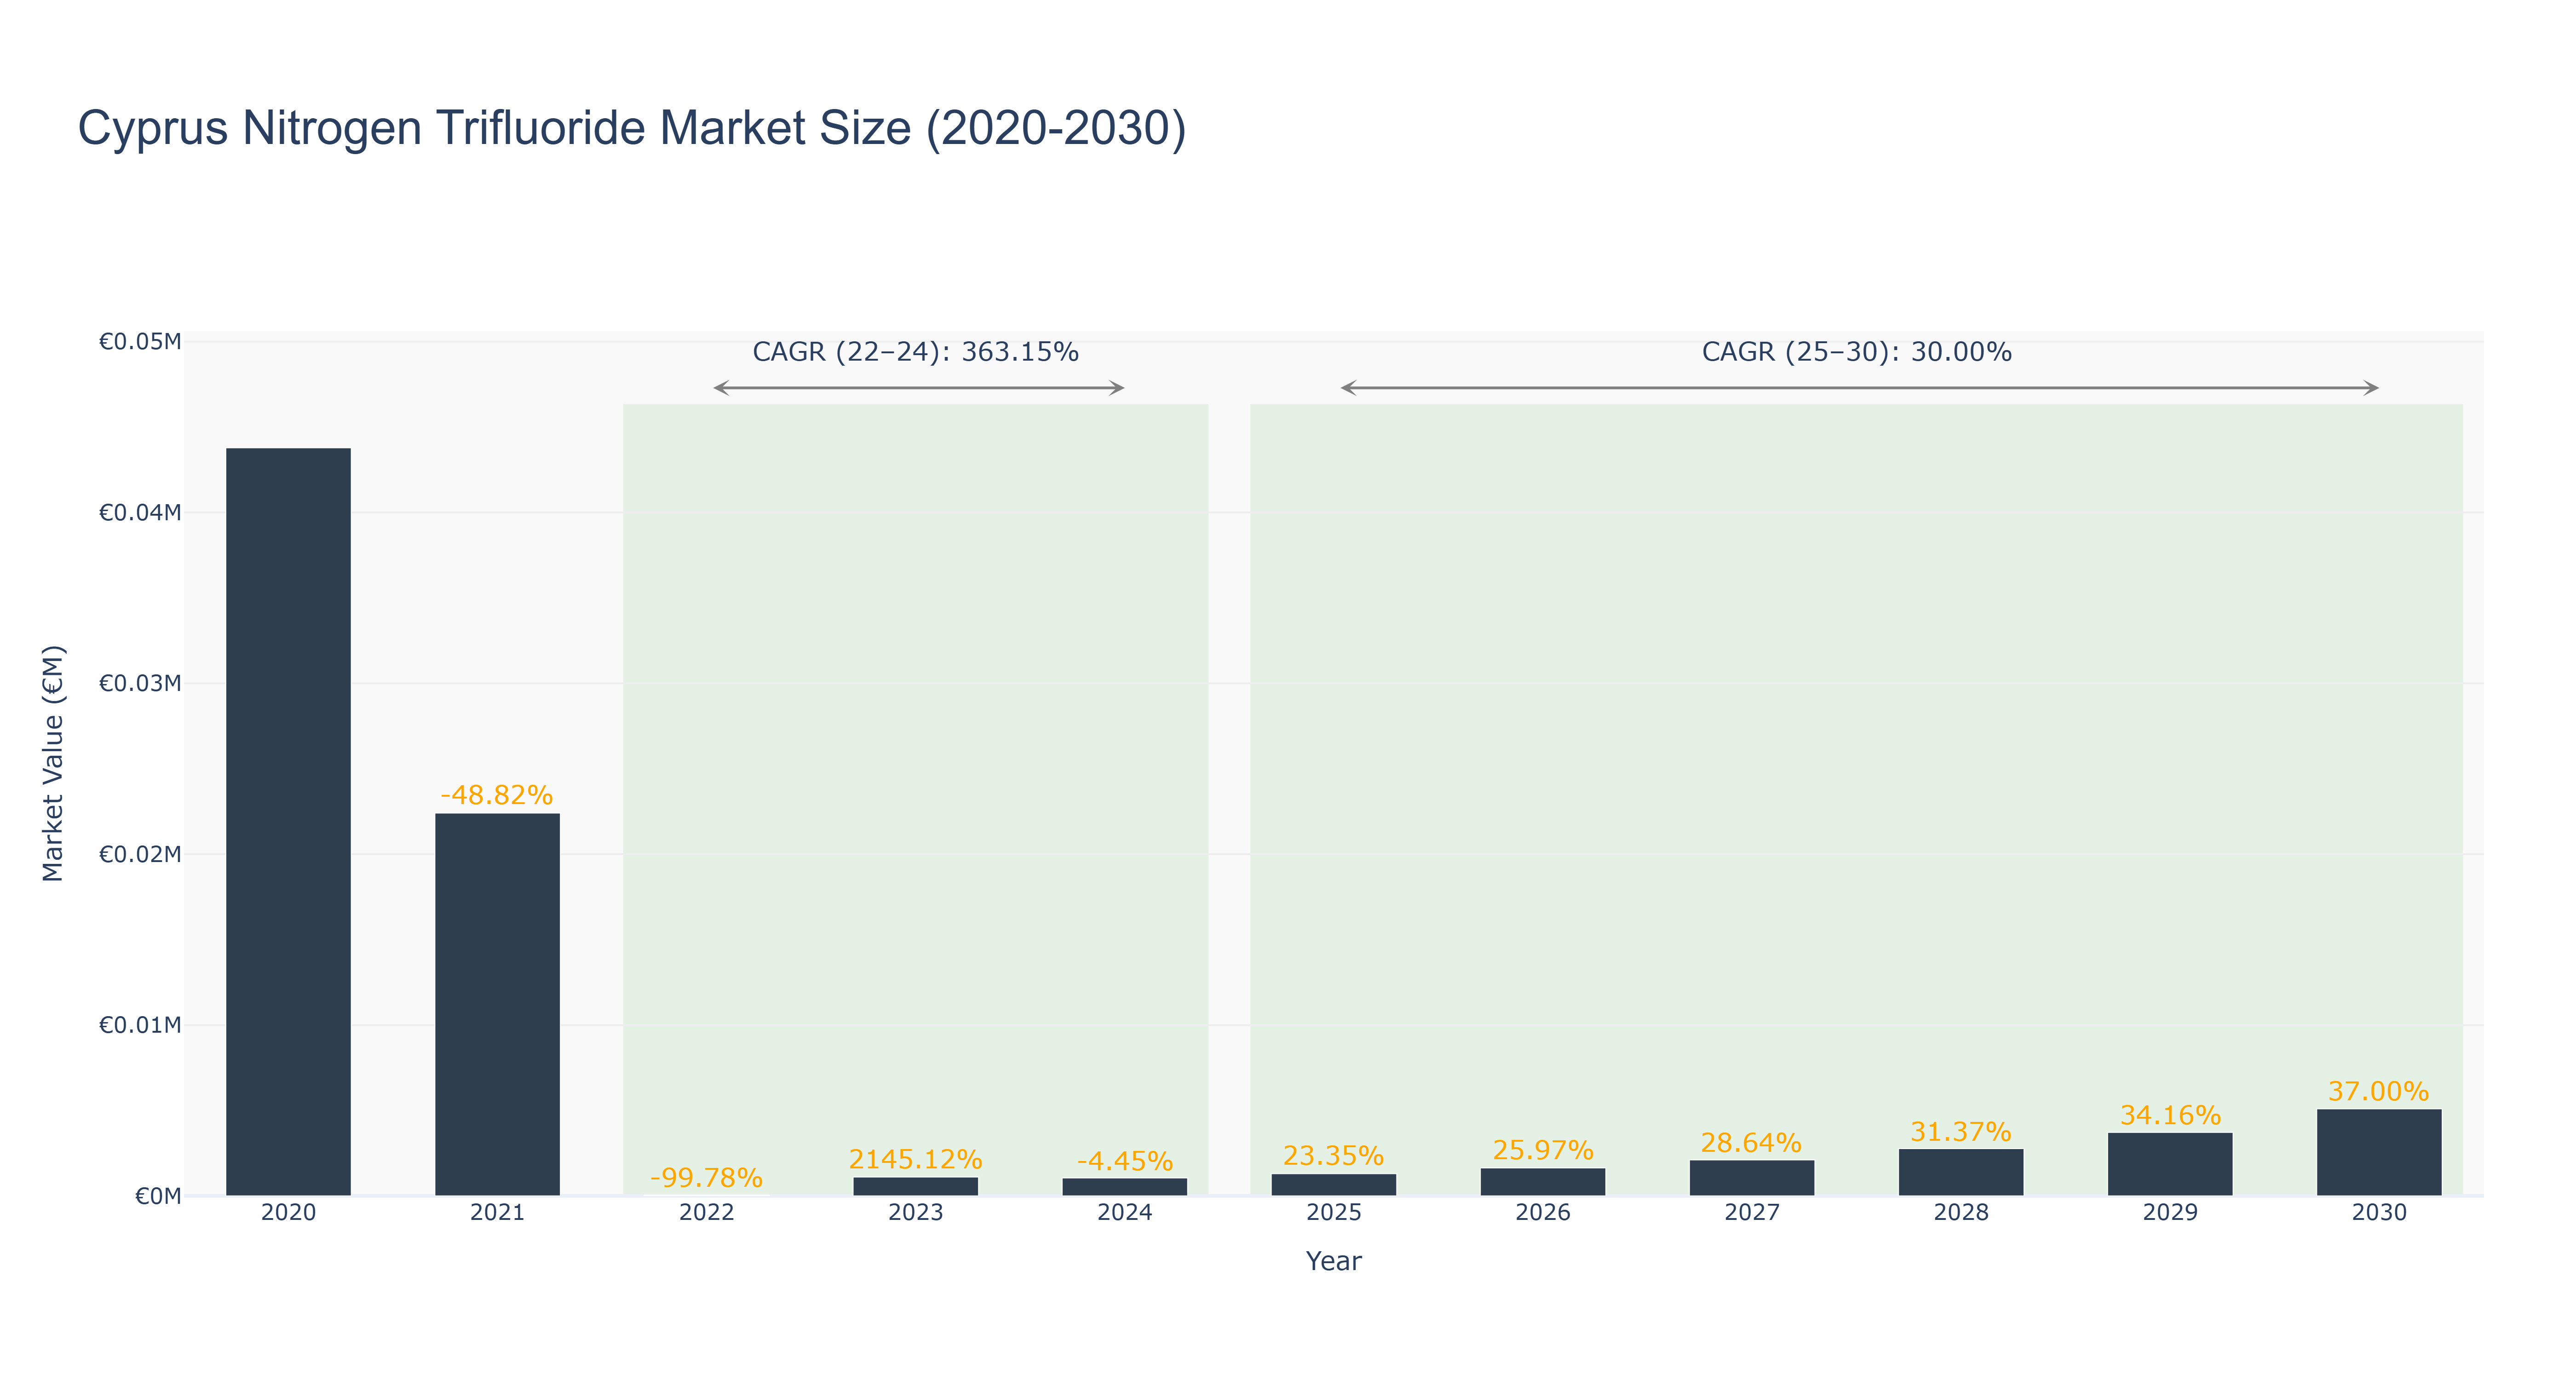Select the 2026 market value bar

[x=1542, y=1182]
